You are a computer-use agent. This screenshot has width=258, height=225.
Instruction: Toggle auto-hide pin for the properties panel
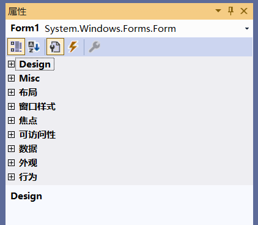coord(230,11)
